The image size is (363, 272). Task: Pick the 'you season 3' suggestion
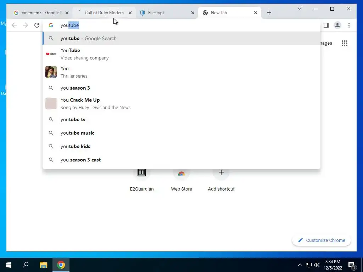182,88
